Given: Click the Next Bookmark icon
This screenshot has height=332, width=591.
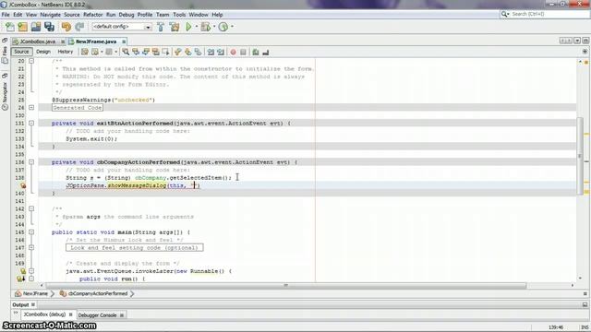Looking at the screenshot, I should pyautogui.click(x=187, y=52).
